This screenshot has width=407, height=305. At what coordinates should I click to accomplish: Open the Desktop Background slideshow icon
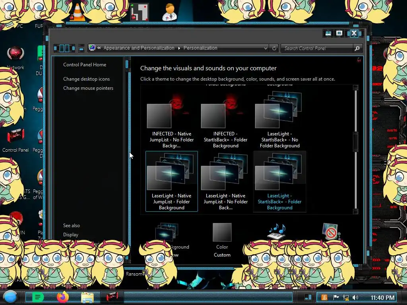tap(167, 232)
